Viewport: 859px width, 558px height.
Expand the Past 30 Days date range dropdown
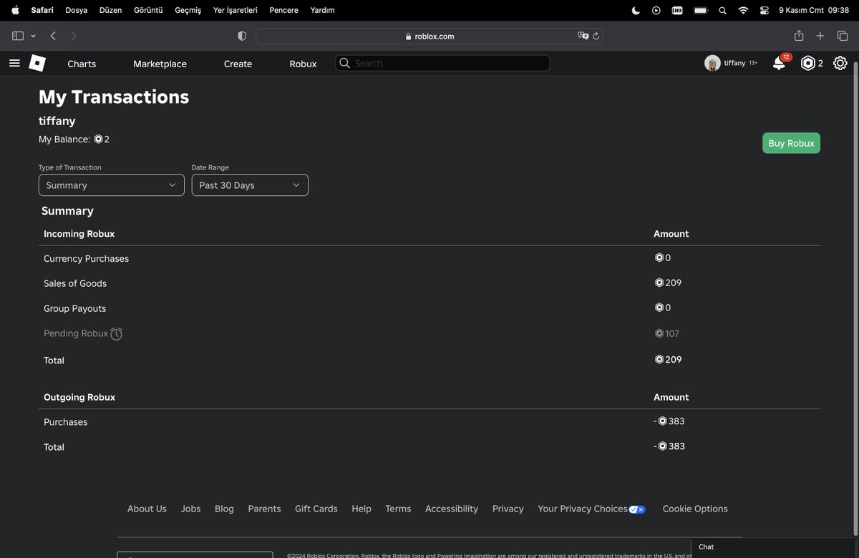coord(250,185)
